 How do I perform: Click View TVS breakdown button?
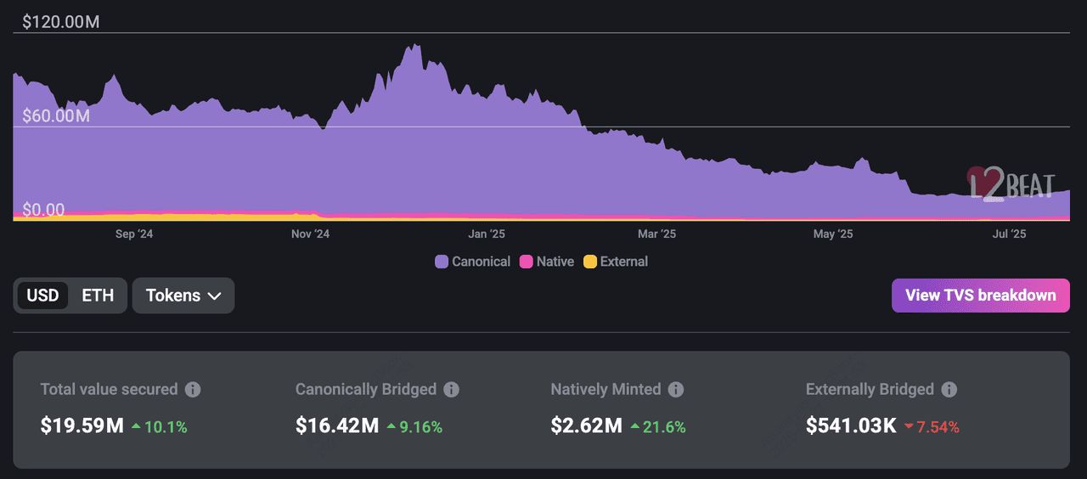click(x=980, y=296)
